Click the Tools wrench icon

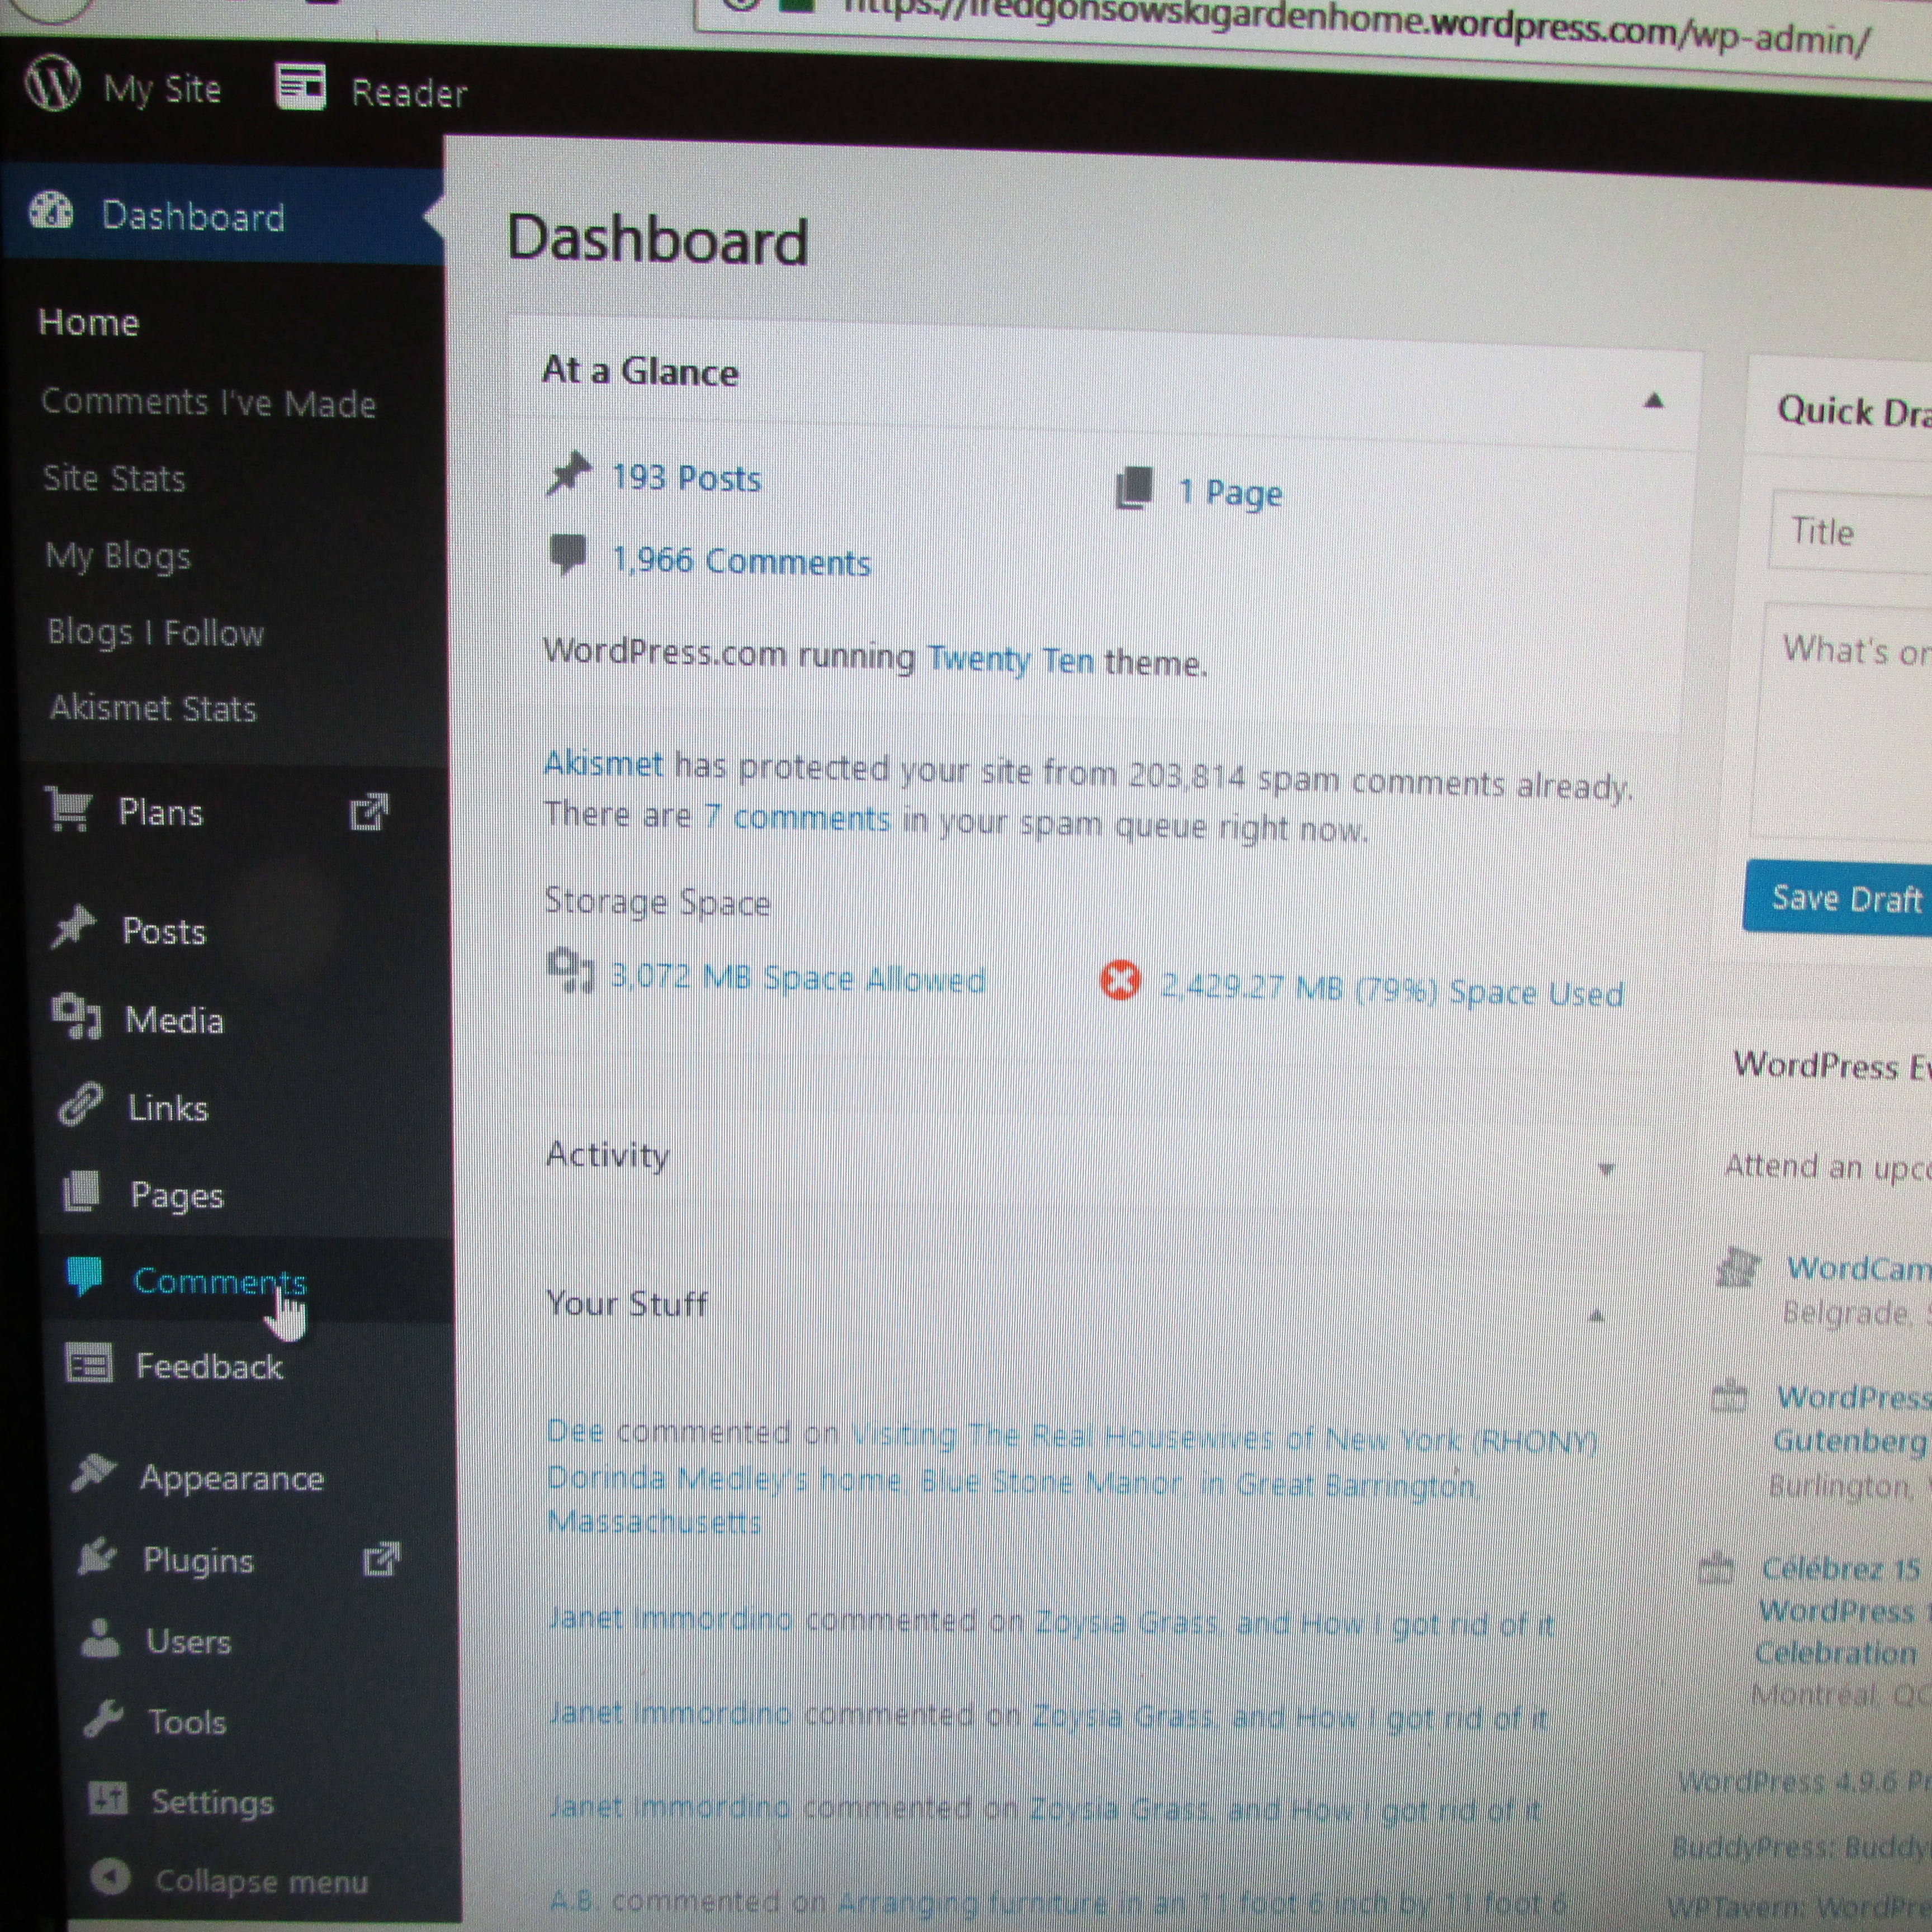pyautogui.click(x=103, y=1718)
